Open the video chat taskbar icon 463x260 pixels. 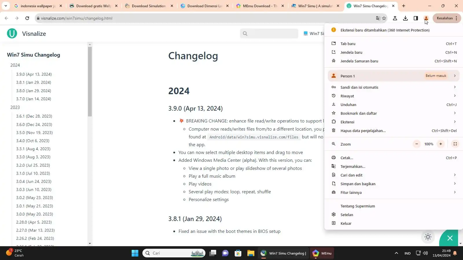[225, 253]
